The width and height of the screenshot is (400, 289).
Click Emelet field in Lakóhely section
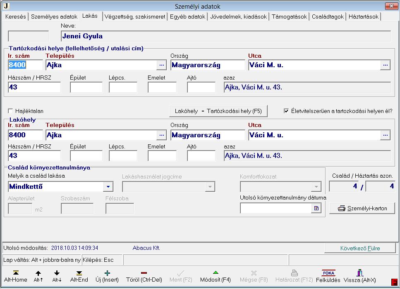click(162, 155)
